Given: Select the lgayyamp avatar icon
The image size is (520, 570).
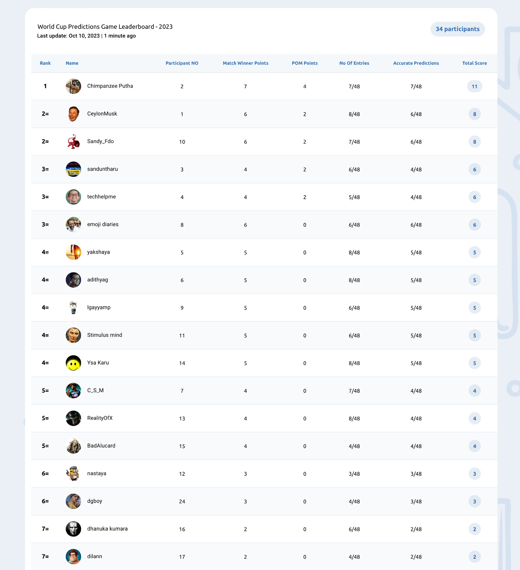Looking at the screenshot, I should [x=73, y=307].
